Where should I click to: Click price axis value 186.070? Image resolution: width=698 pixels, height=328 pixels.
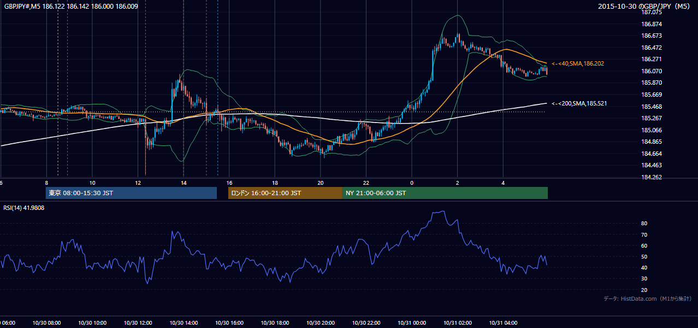coord(652,71)
